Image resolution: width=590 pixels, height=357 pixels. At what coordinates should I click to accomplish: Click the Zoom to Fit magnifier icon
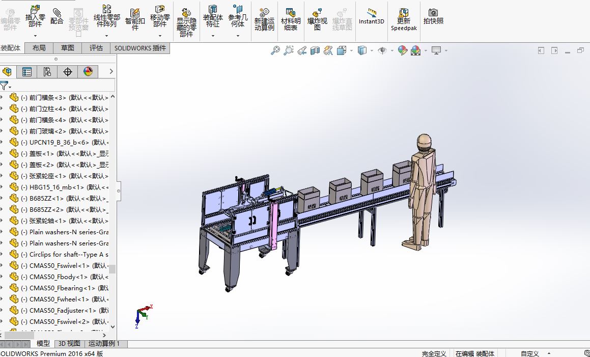tap(275, 50)
